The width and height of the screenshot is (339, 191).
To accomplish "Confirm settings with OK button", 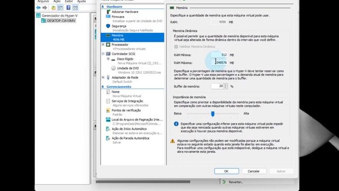I will click(227, 171).
